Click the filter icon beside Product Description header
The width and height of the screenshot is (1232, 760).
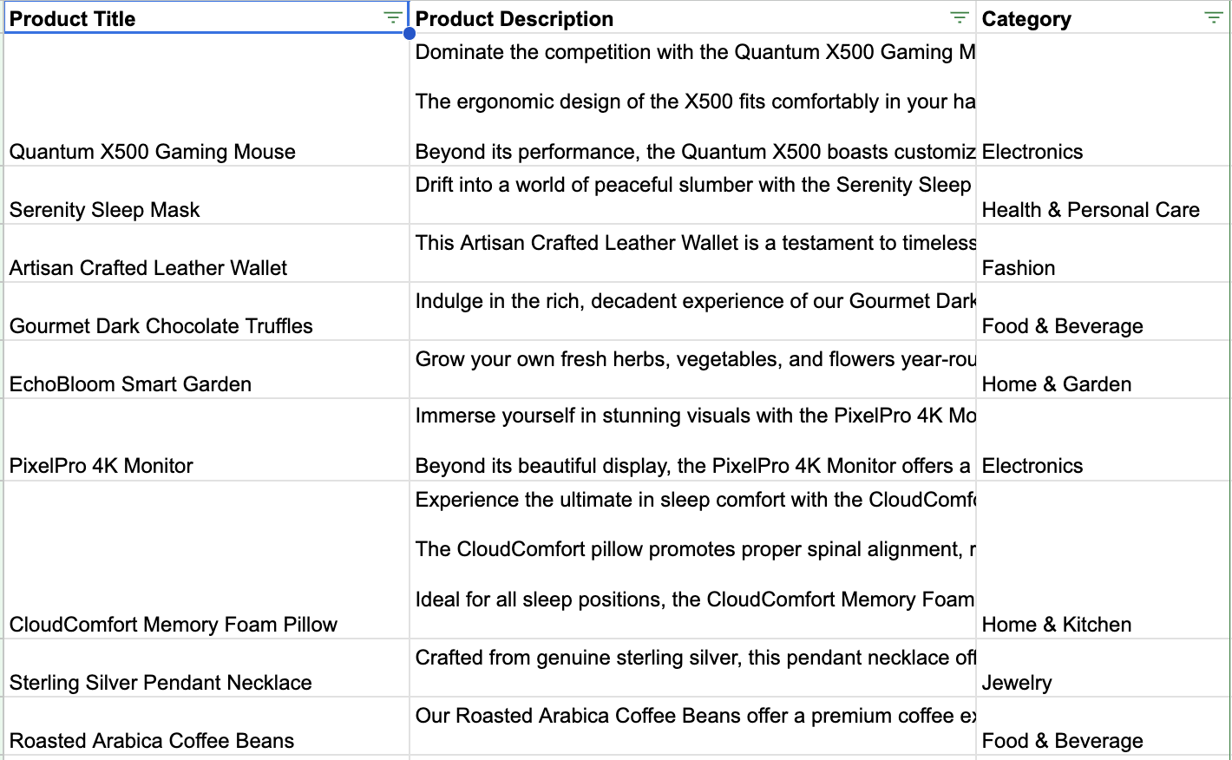click(x=959, y=16)
